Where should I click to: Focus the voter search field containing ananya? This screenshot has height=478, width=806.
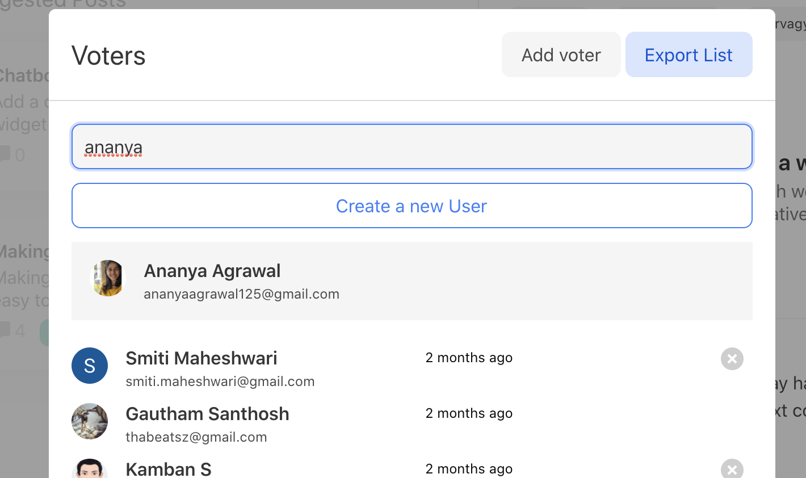pyautogui.click(x=412, y=147)
